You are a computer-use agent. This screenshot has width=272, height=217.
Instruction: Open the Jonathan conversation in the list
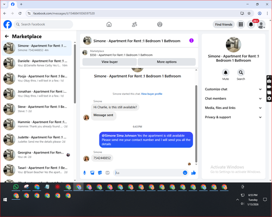pos(36,94)
